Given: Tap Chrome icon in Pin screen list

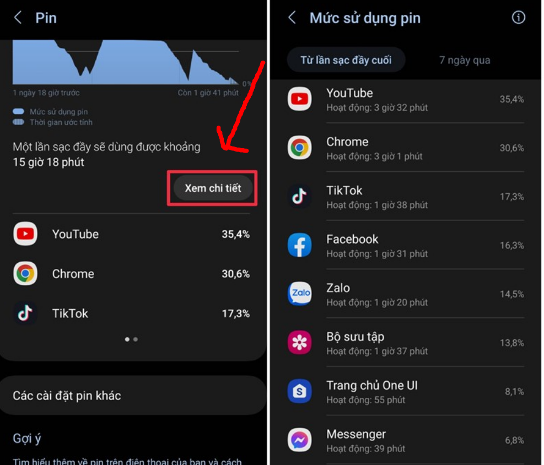Looking at the screenshot, I should click(x=25, y=274).
